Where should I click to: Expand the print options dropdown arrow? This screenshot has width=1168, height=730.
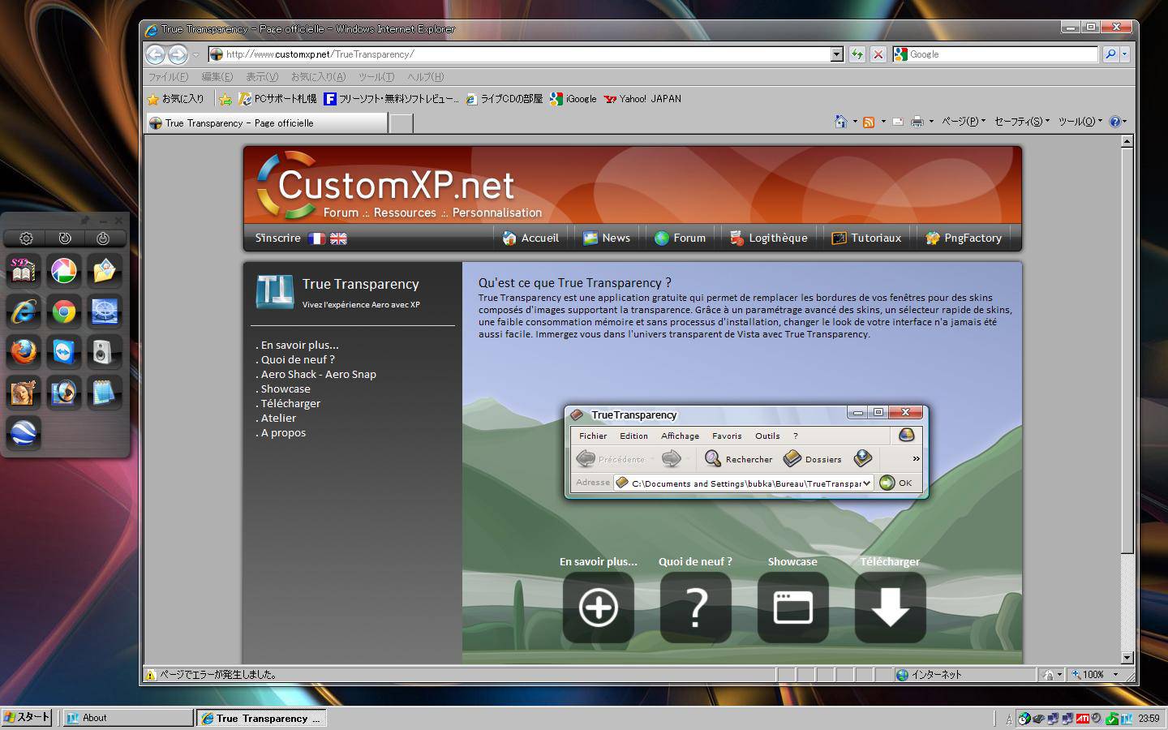coord(931,122)
